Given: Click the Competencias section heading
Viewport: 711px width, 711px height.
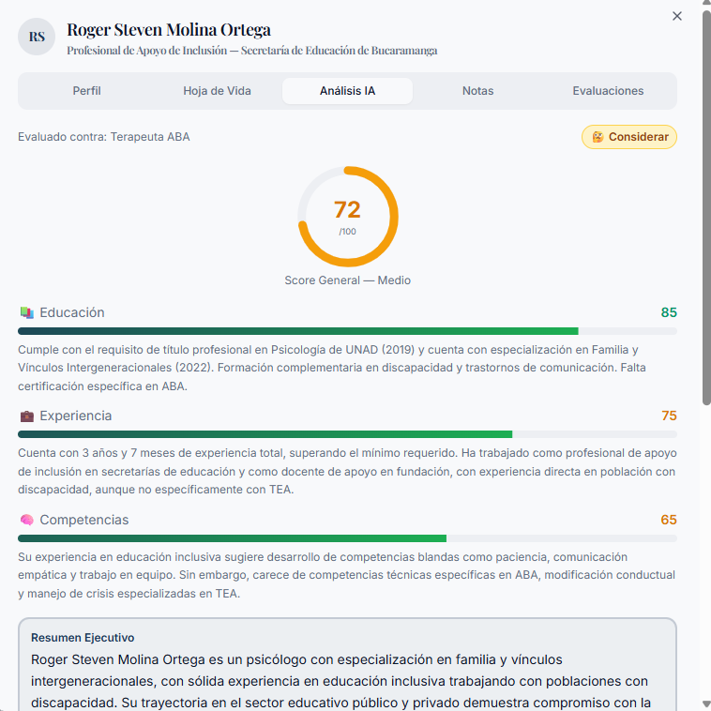Looking at the screenshot, I should (84, 520).
